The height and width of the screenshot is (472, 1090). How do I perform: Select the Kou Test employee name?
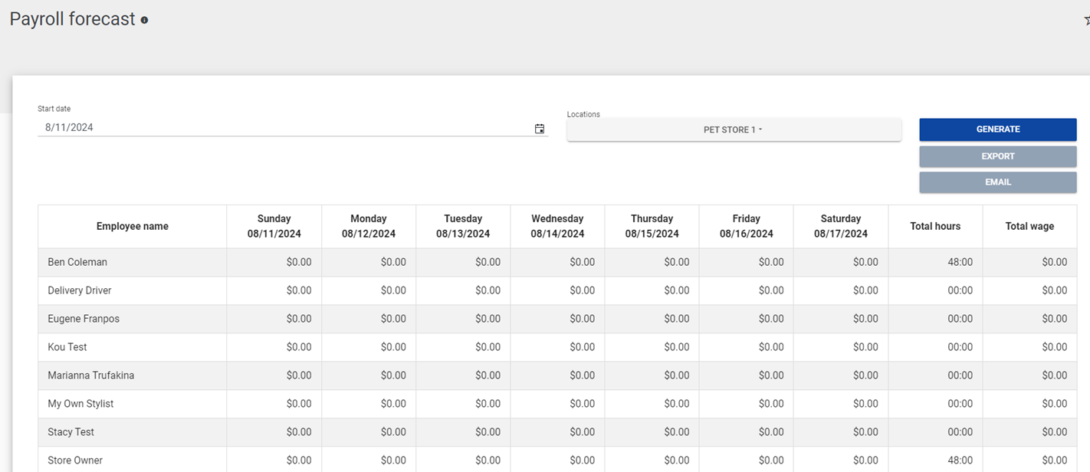pyautogui.click(x=67, y=347)
